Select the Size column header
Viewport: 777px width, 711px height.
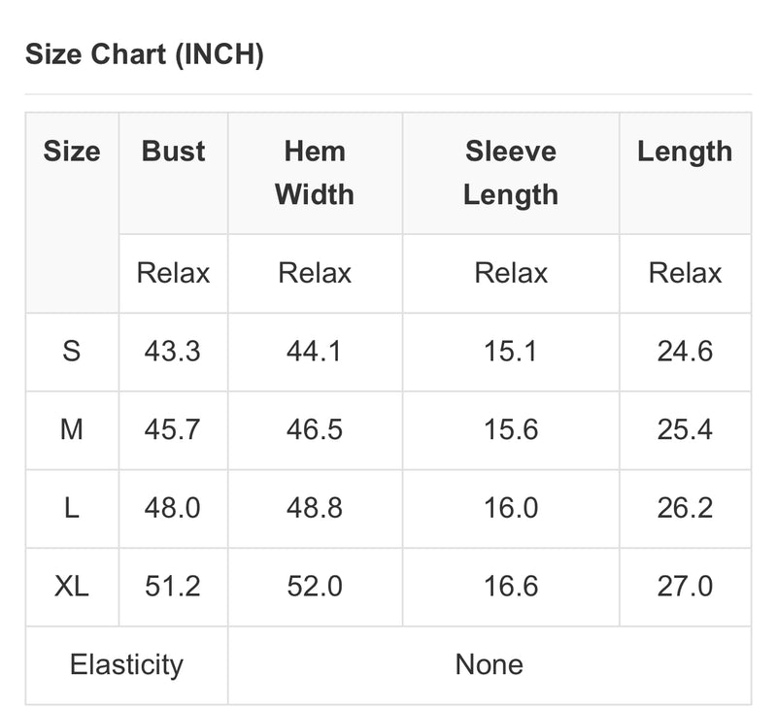coord(72,151)
